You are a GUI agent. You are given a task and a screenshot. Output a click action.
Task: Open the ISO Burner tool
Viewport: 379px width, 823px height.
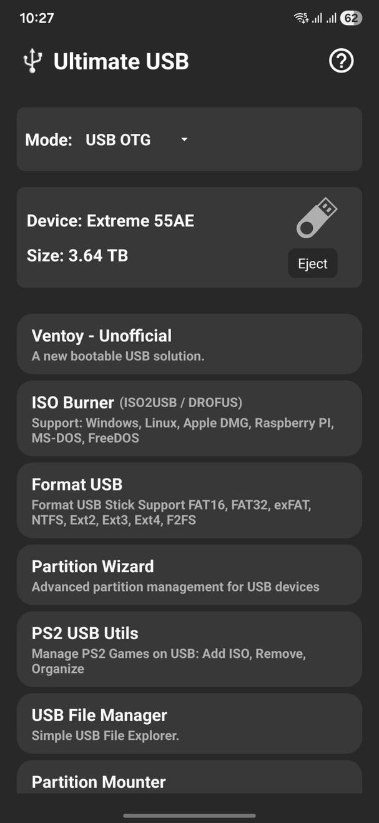[189, 418]
